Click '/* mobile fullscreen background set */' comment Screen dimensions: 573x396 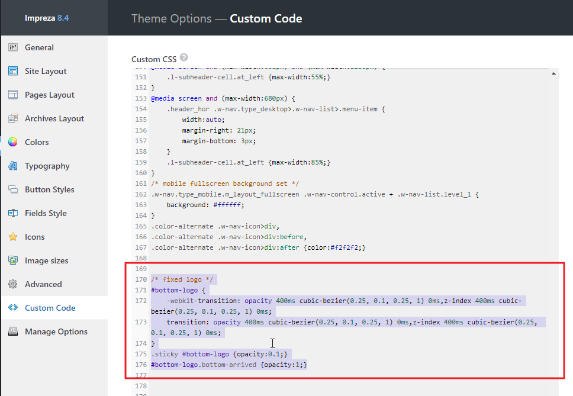[225, 183]
